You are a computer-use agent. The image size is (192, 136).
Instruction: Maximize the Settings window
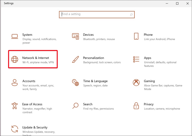pyautogui.click(x=177, y=3)
